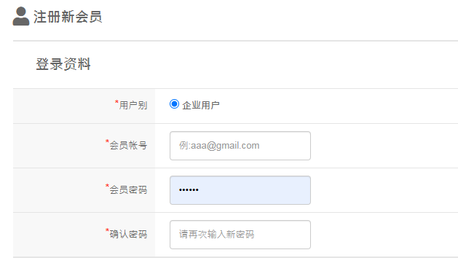Select the 企业用户 radio button
Viewport: 458px width, 266px height.
(174, 104)
